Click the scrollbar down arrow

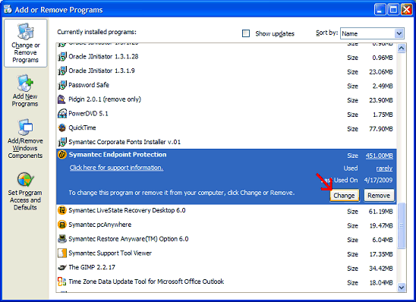point(402,287)
